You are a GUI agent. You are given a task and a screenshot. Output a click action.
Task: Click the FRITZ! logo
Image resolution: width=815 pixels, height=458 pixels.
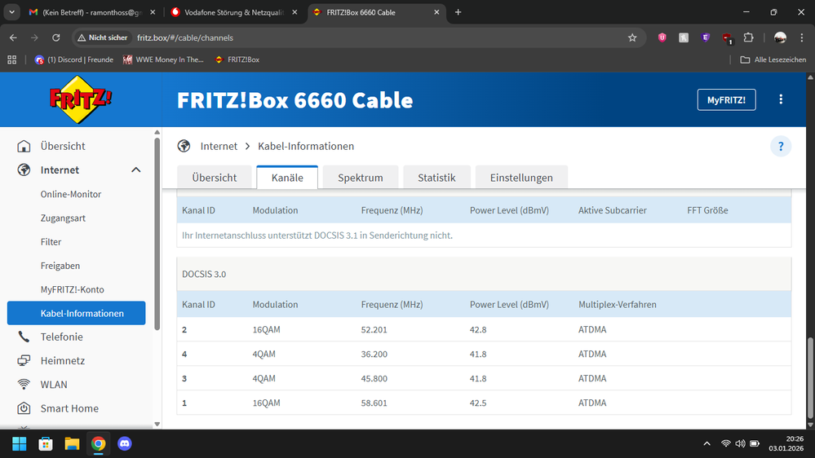[80, 99]
